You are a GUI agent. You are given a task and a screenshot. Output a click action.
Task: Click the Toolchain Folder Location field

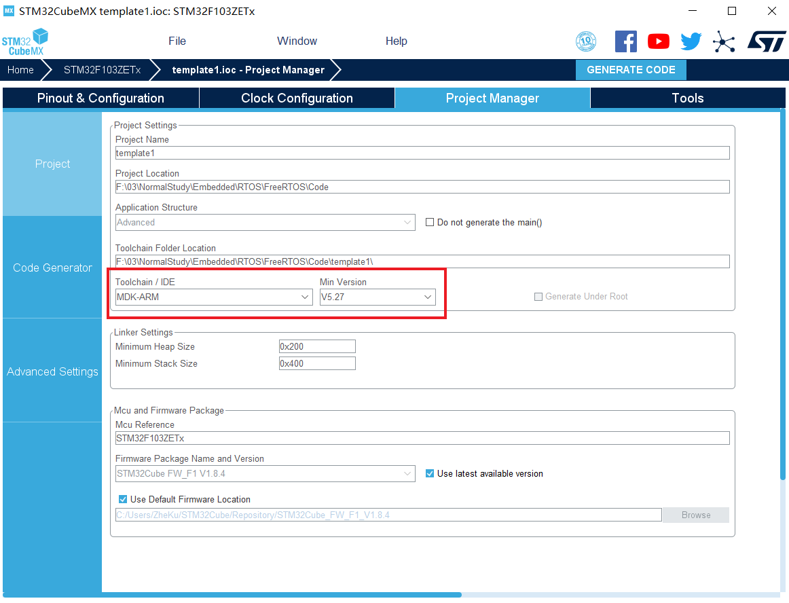pyautogui.click(x=422, y=261)
